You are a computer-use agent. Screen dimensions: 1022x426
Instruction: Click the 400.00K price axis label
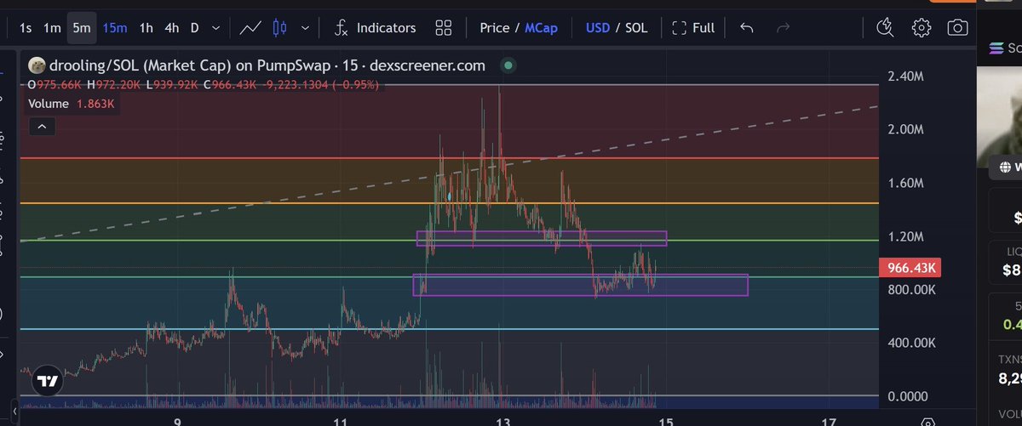coord(910,343)
